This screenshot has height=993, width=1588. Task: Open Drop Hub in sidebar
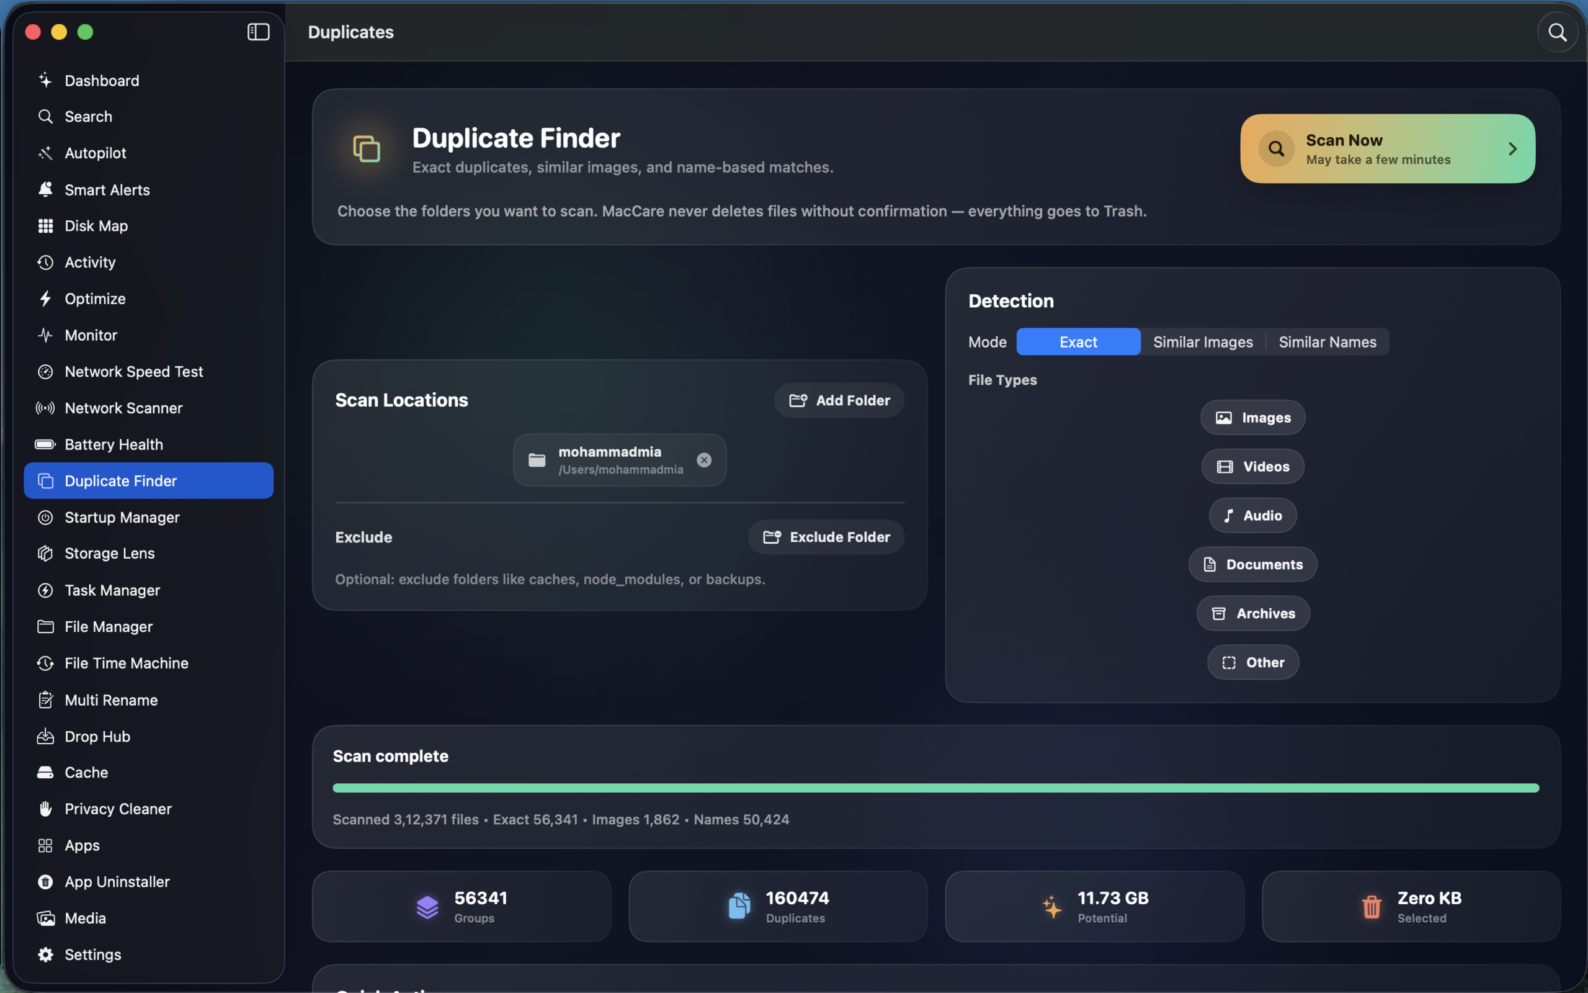[x=148, y=736]
